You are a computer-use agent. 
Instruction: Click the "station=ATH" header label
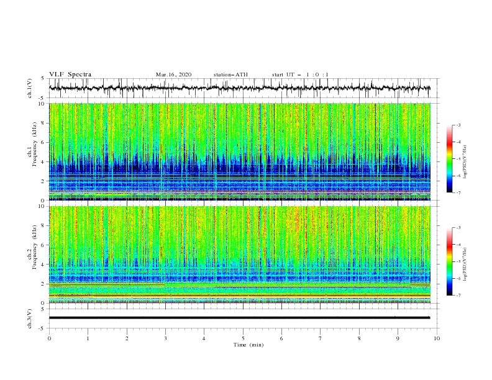(230, 75)
